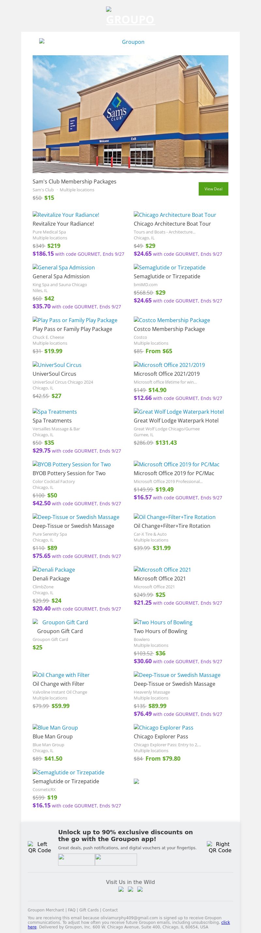Open the first social icon under Visit Us
261x933 pixels.
(121, 889)
